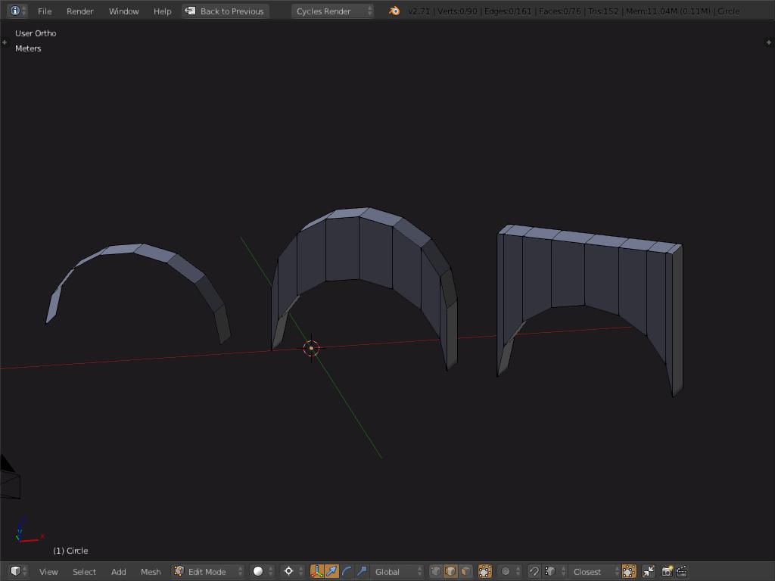The width and height of the screenshot is (775, 581).
Task: Click the Blender logo icon
Action: click(394, 11)
